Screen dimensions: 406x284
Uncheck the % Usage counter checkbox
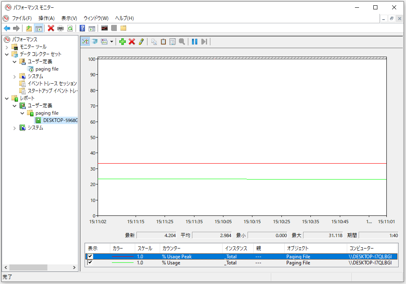point(90,263)
